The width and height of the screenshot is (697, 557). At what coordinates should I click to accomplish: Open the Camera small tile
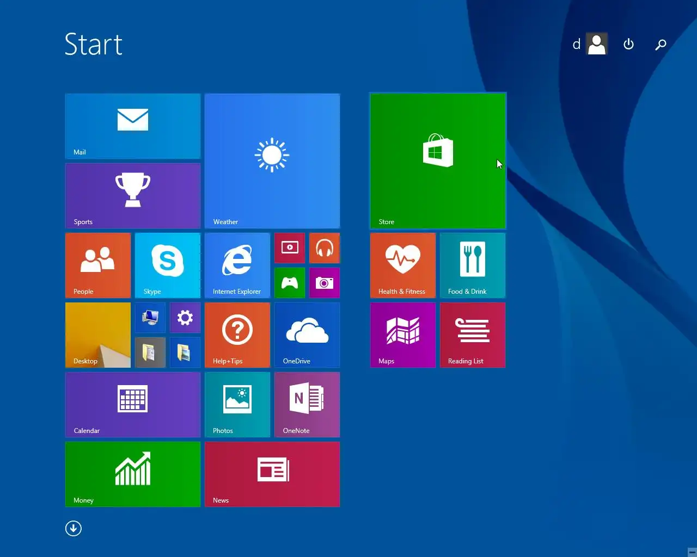click(x=325, y=283)
